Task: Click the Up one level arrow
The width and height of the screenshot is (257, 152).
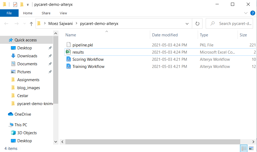Action: (31, 24)
